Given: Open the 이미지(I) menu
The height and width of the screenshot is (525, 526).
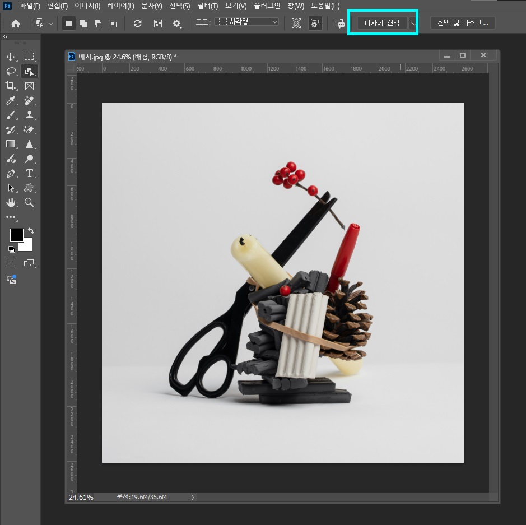Looking at the screenshot, I should (x=87, y=6).
